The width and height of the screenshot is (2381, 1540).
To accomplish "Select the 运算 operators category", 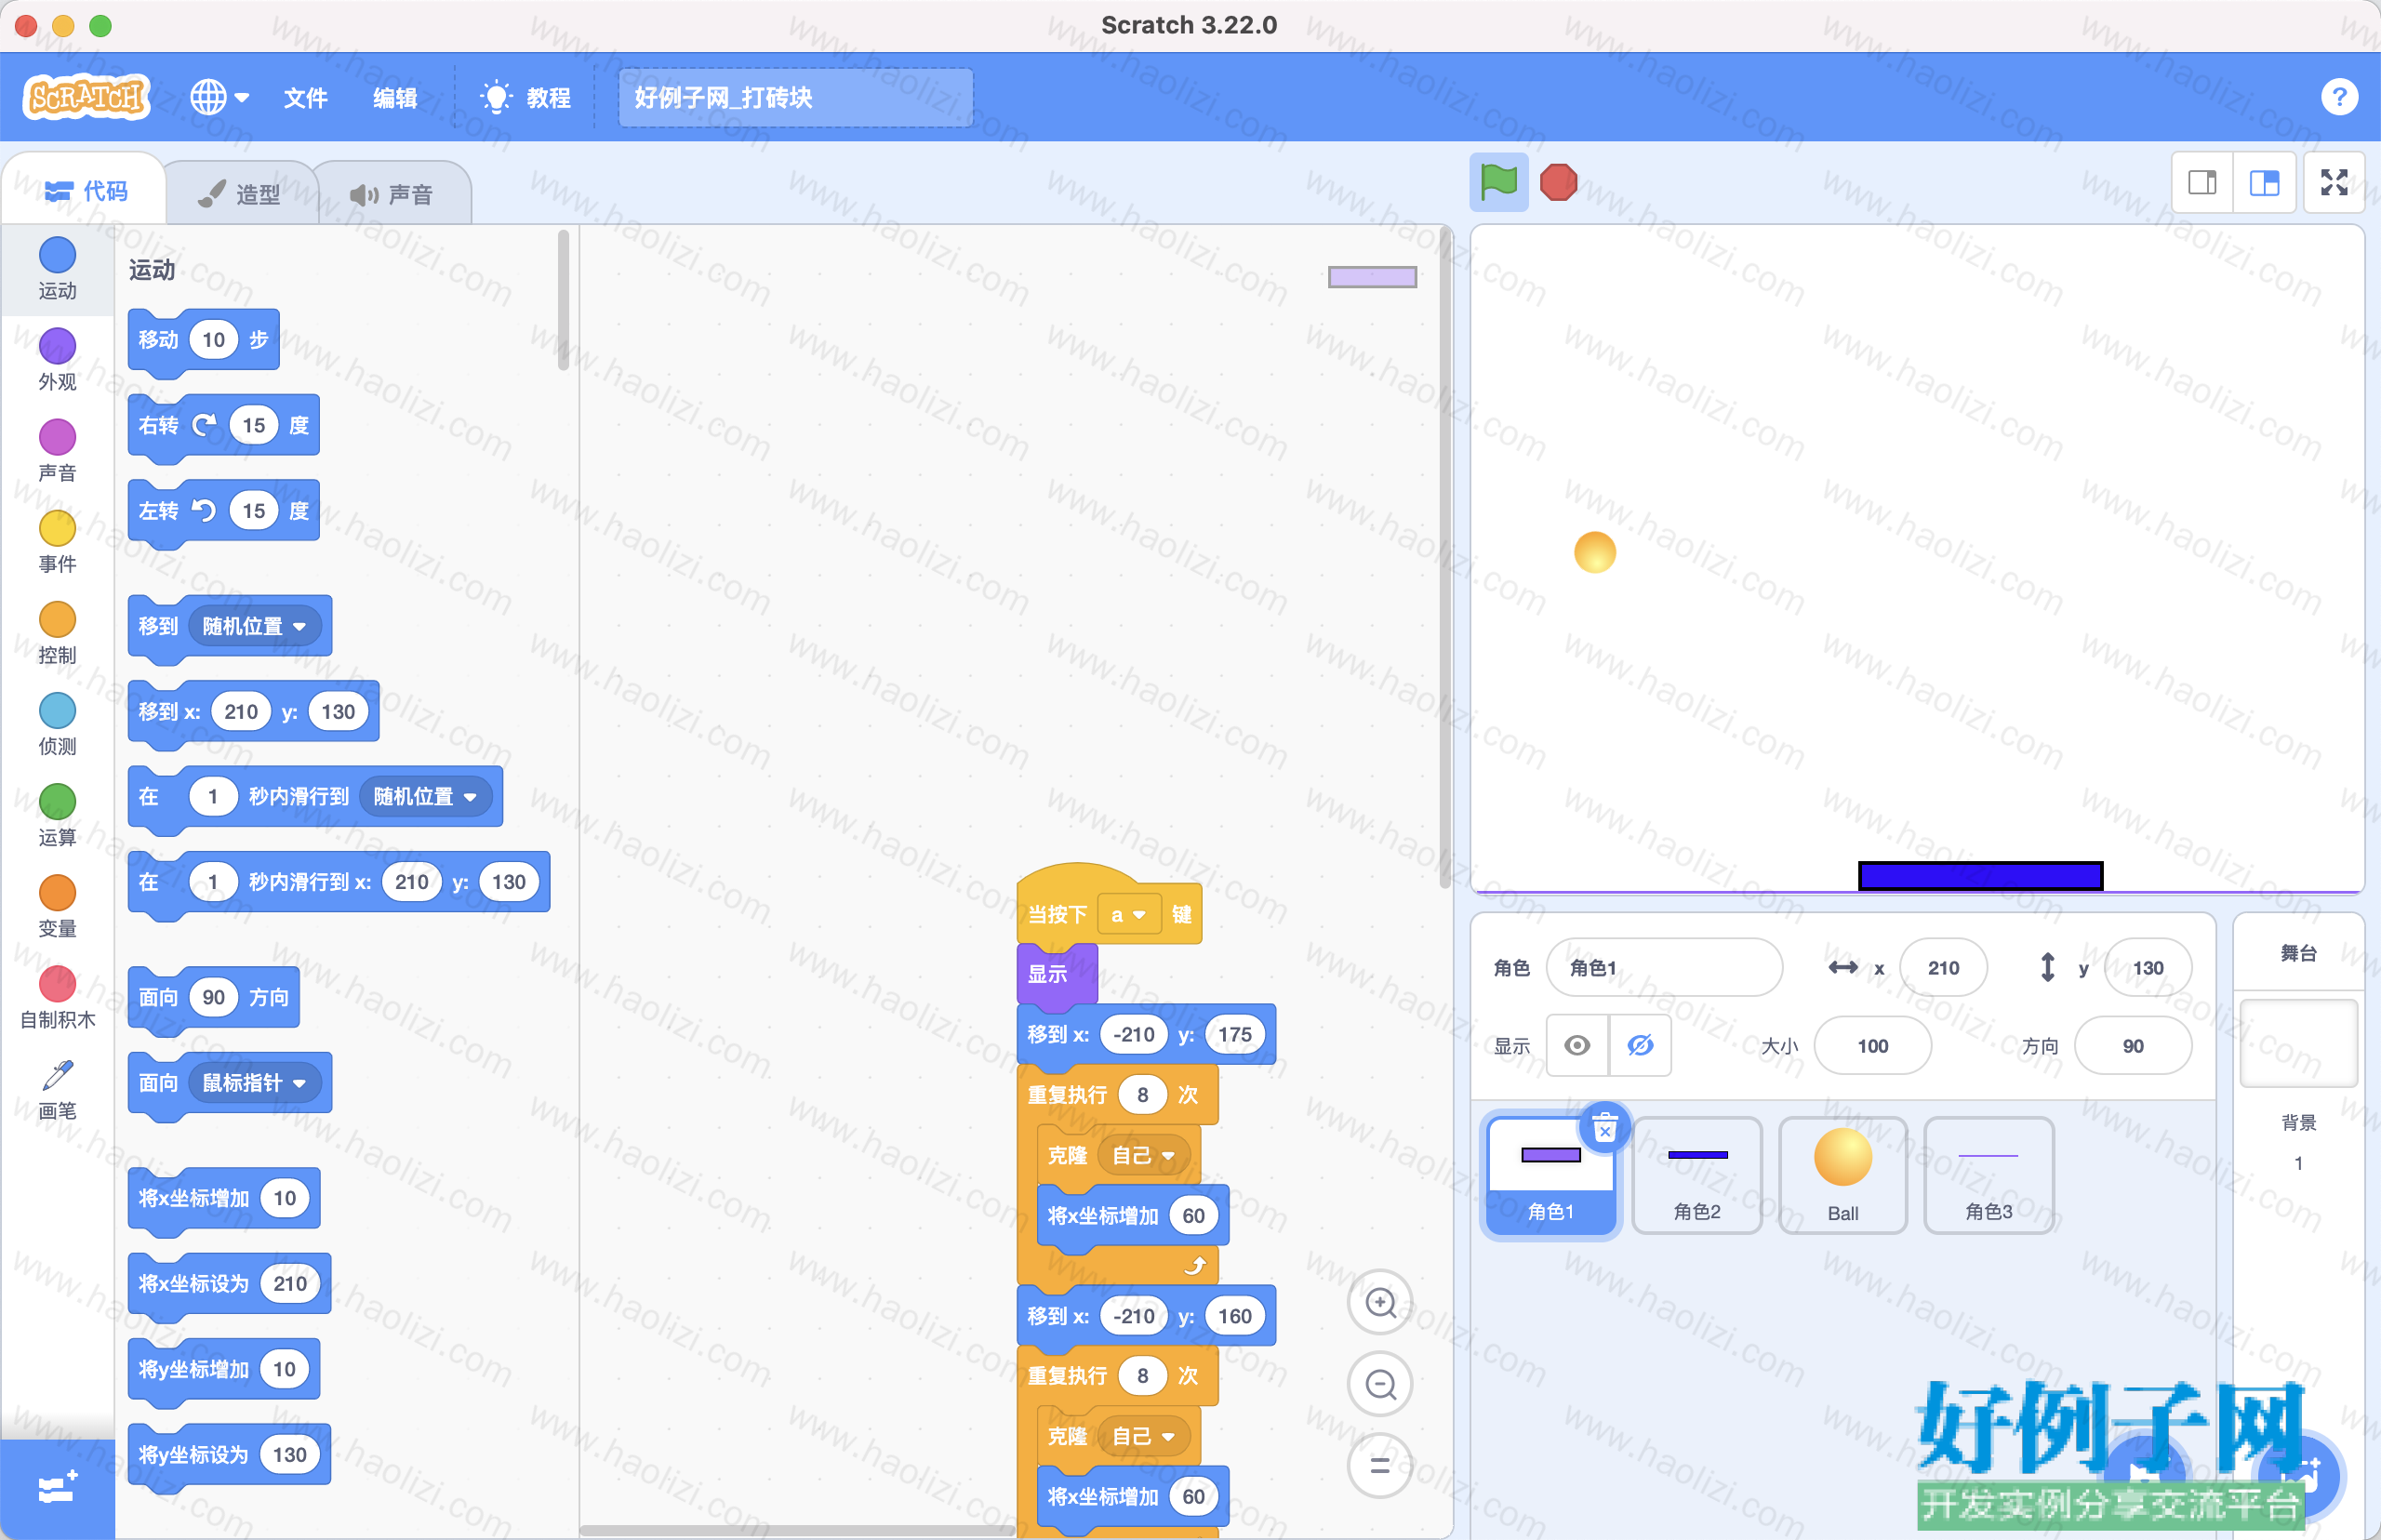I will tap(57, 815).
